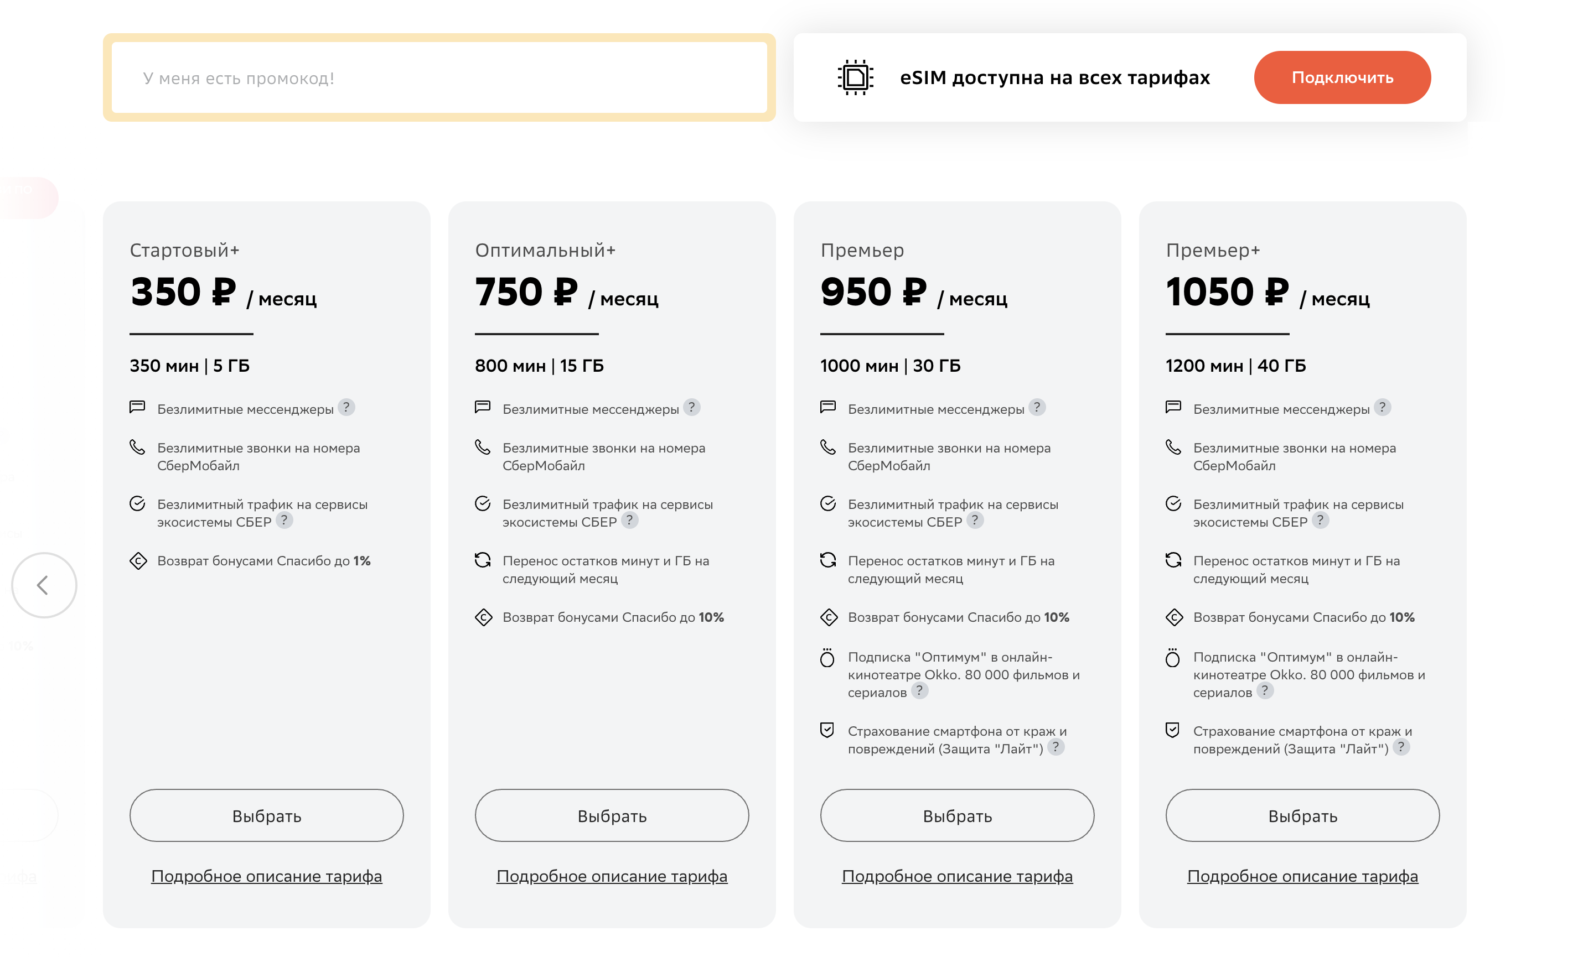Open detailed description of Премьер+ tariff
This screenshot has width=1583, height=957.
click(1302, 876)
